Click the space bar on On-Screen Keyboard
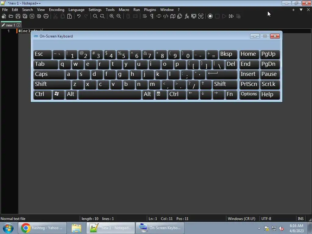This screenshot has width=312, height=234. (x=110, y=94)
